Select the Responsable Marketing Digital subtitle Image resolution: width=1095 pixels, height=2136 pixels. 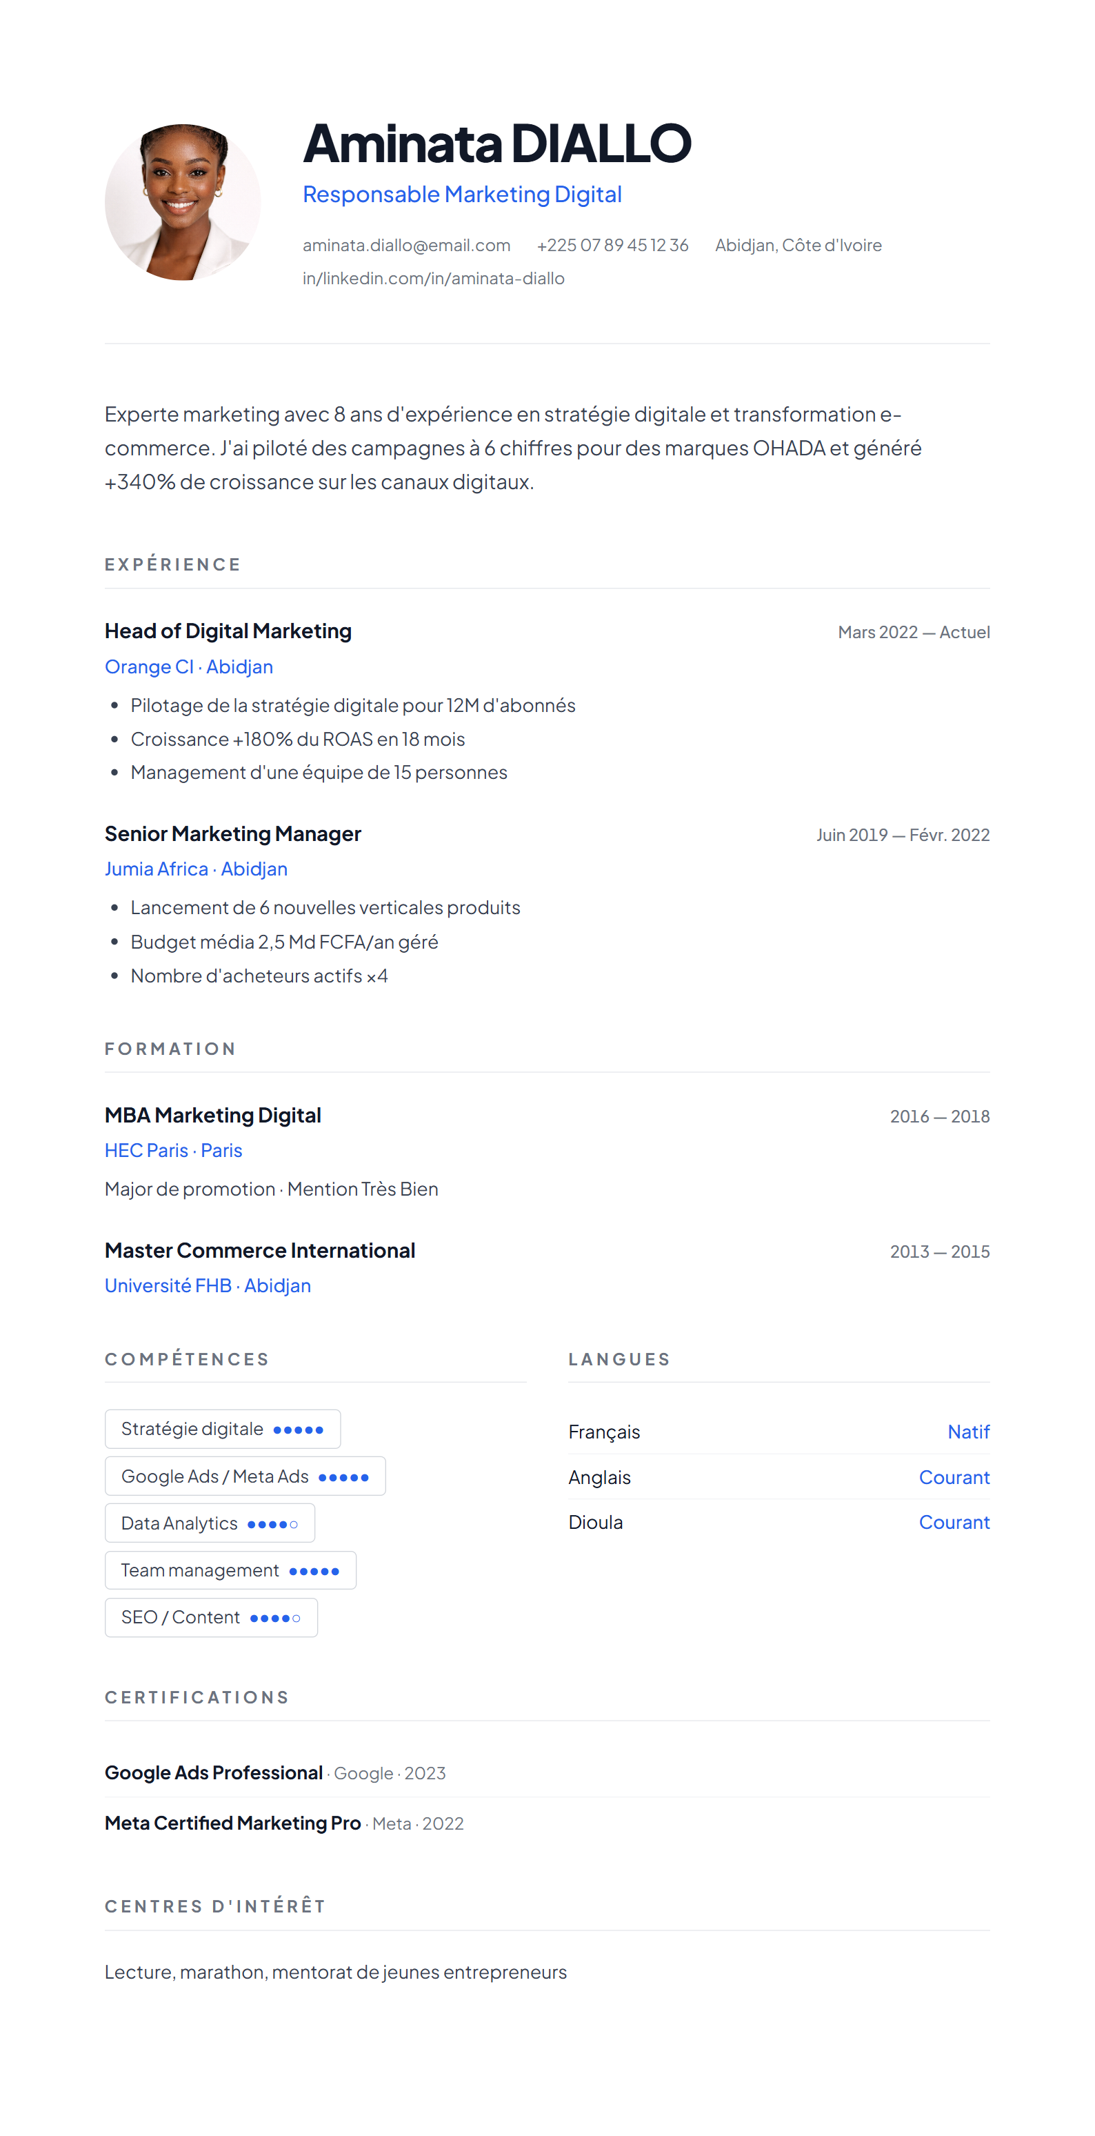coord(462,194)
